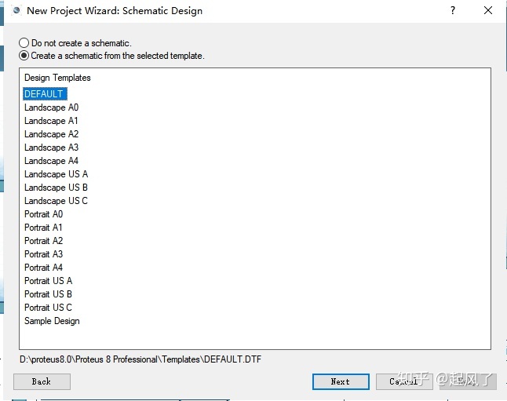
Task: Select the Portrait US A template
Action: click(x=48, y=281)
